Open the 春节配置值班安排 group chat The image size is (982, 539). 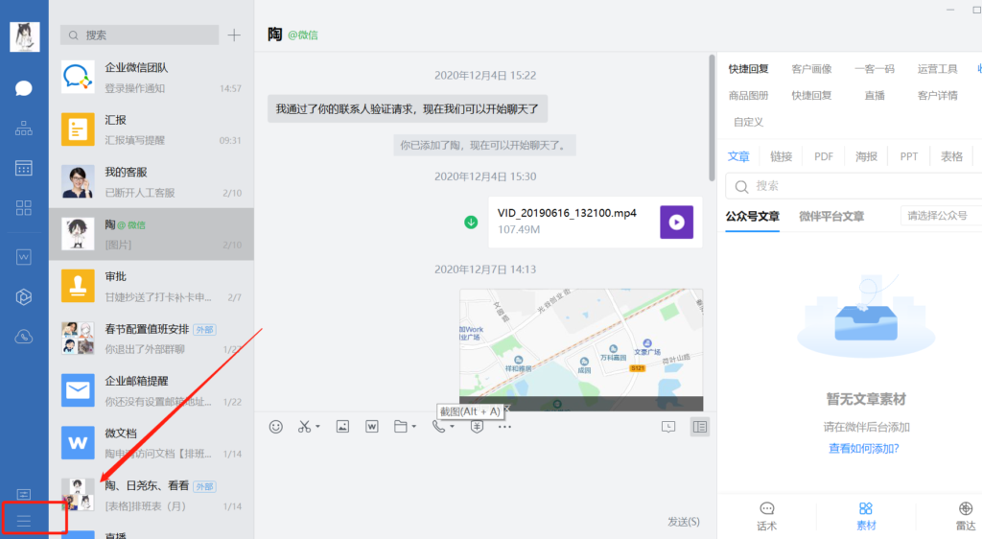[152, 339]
